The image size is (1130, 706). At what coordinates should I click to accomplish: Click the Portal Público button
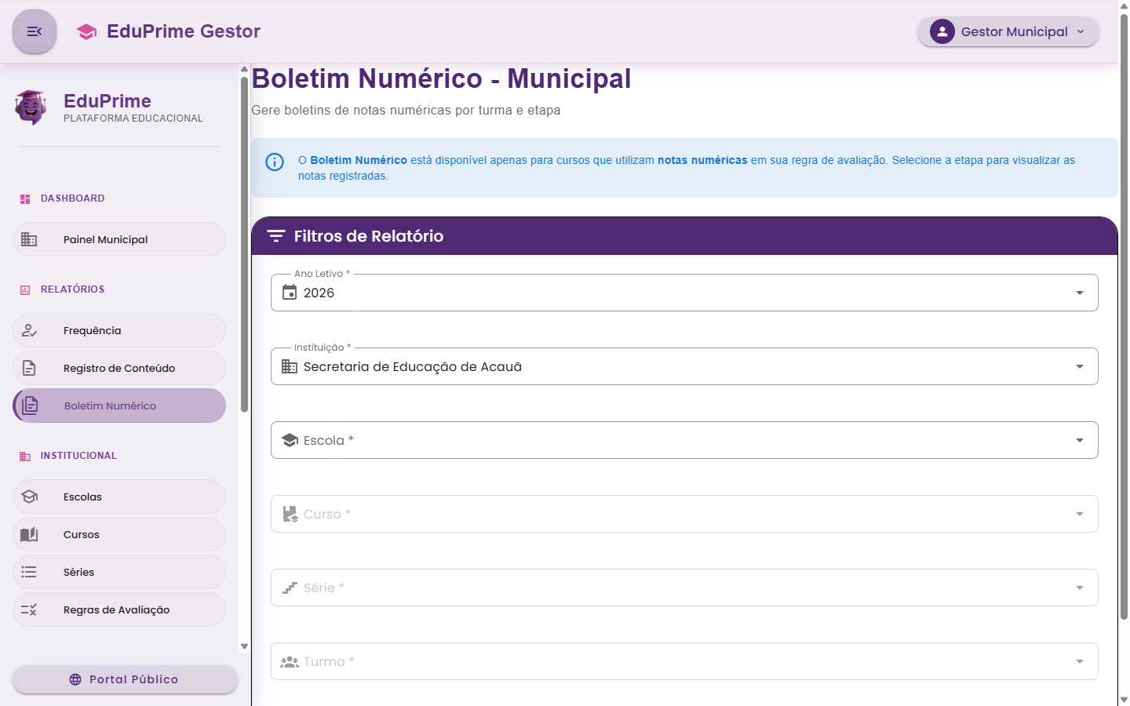coord(124,679)
